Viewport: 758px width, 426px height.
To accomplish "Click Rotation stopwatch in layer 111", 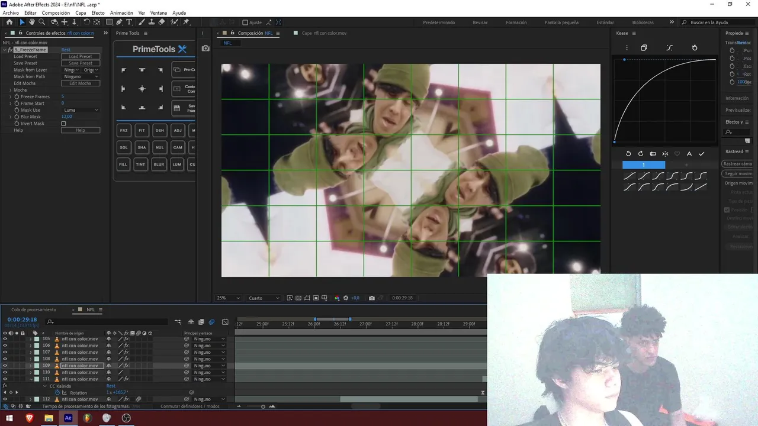I will click(57, 393).
